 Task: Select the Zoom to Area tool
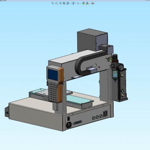coord(57,3)
